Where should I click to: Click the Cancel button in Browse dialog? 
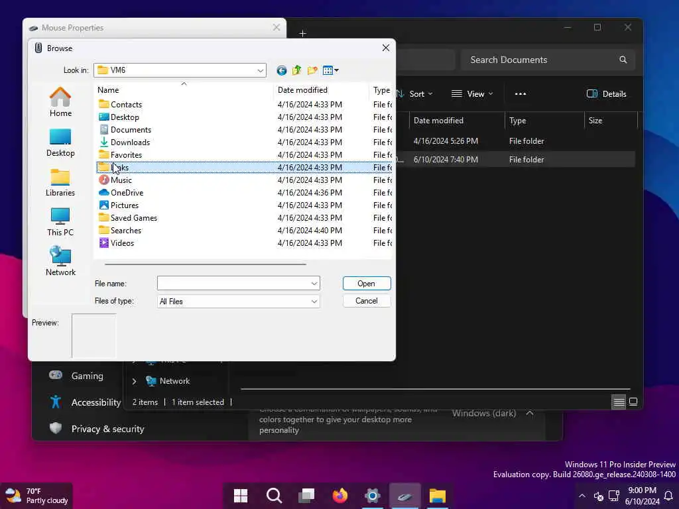(x=366, y=301)
